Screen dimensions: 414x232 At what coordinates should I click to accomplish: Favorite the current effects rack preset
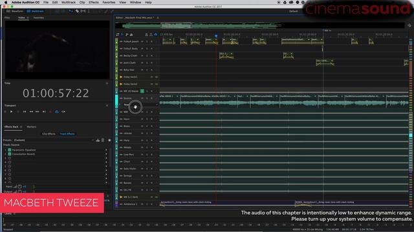(109, 140)
